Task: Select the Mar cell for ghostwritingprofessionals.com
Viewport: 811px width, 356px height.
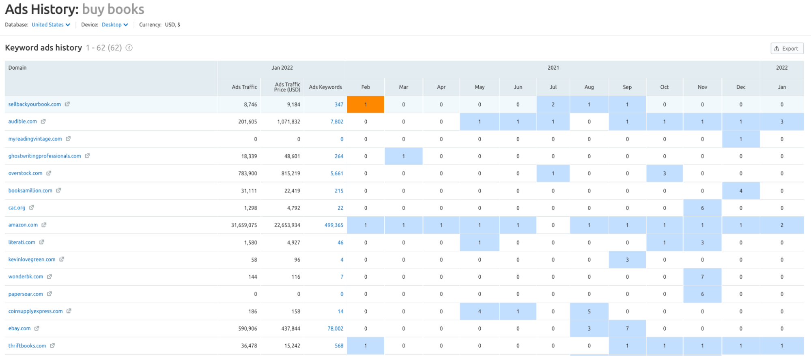Action: tap(404, 156)
